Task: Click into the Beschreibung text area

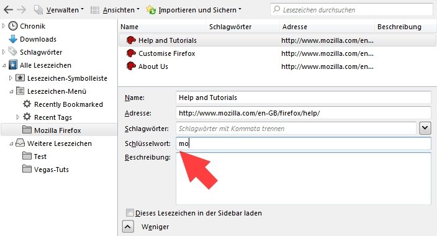Action: coord(304,178)
